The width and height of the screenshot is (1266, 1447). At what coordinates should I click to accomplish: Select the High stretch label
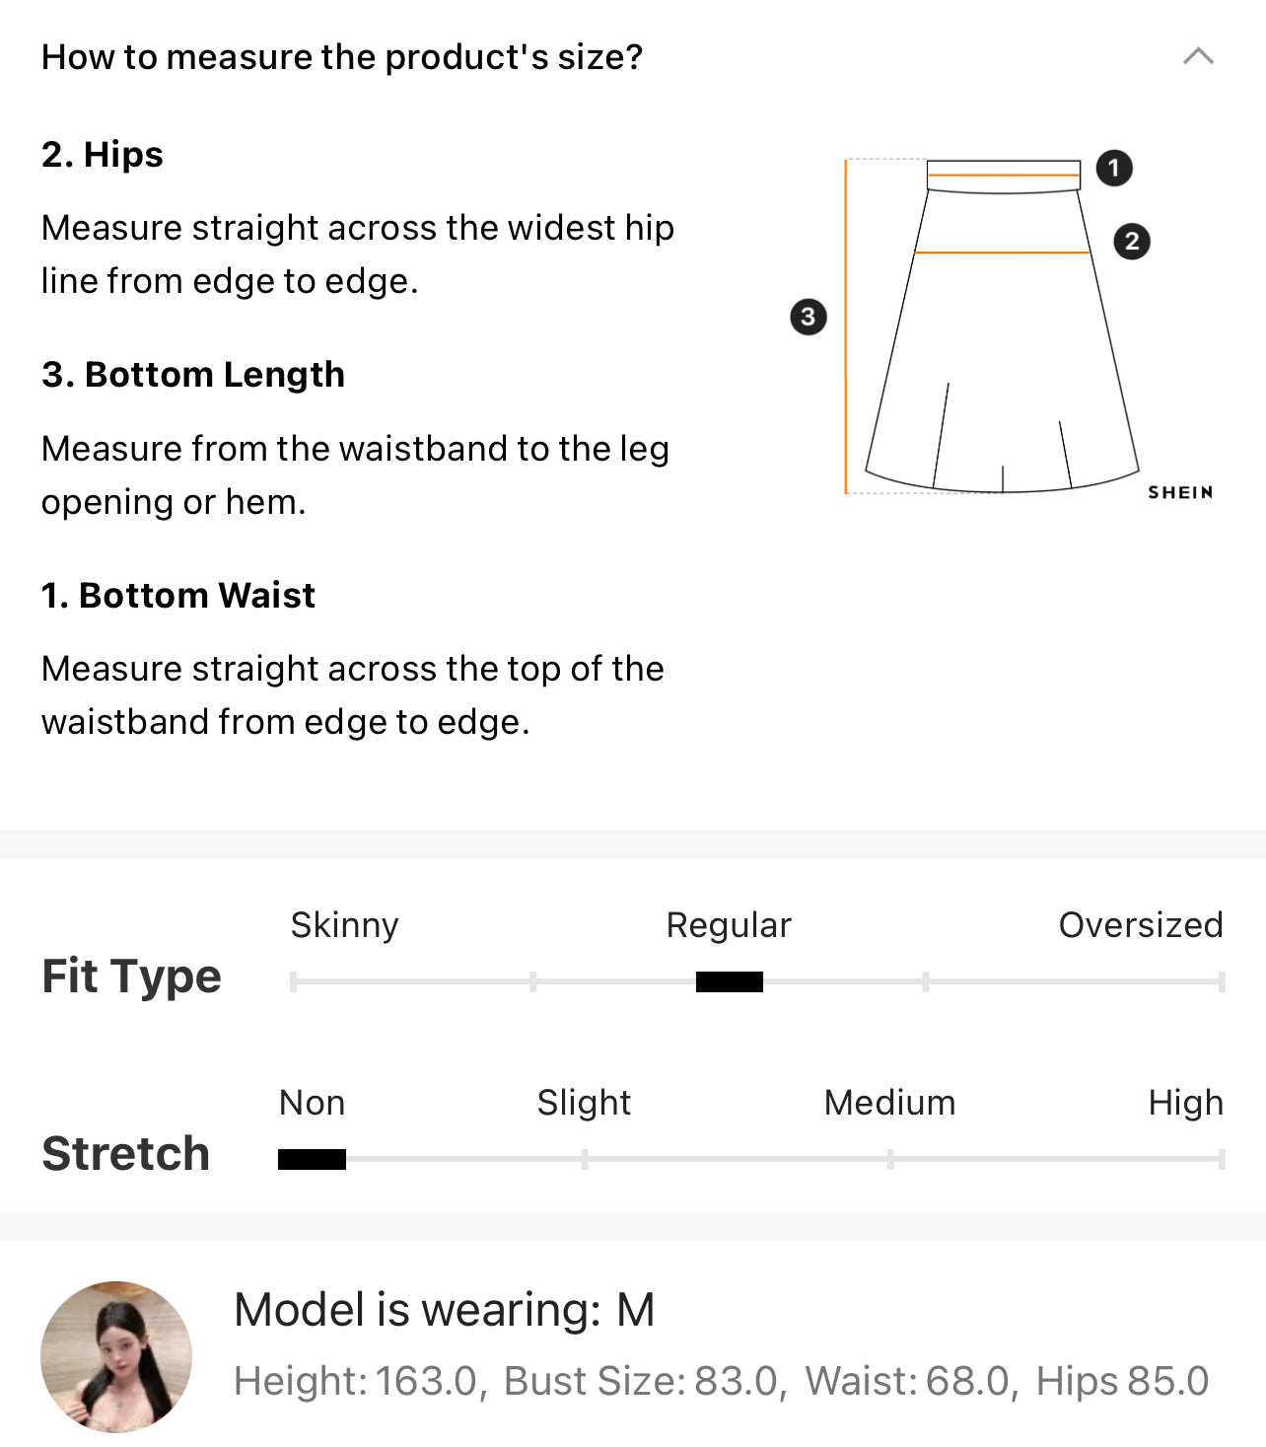1186,1103
